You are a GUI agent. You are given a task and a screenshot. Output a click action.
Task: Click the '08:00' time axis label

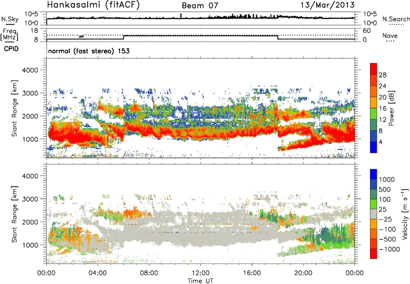point(149,273)
